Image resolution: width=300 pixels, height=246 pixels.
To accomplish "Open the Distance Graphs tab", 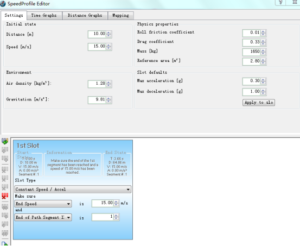I will [x=85, y=16].
